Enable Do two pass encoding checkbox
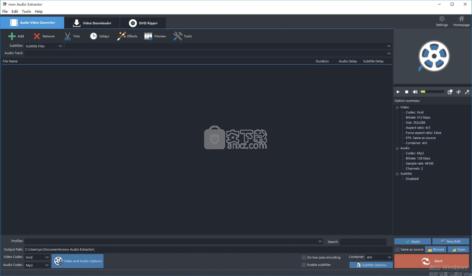The width and height of the screenshot is (472, 276). click(x=304, y=257)
